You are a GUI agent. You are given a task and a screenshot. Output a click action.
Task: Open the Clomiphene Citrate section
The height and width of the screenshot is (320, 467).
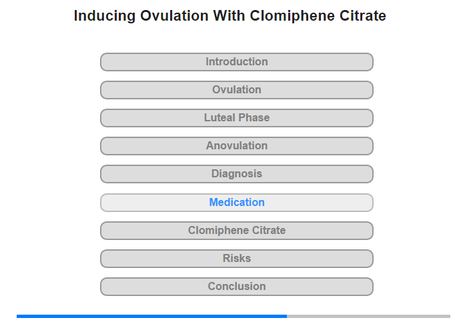point(237,231)
